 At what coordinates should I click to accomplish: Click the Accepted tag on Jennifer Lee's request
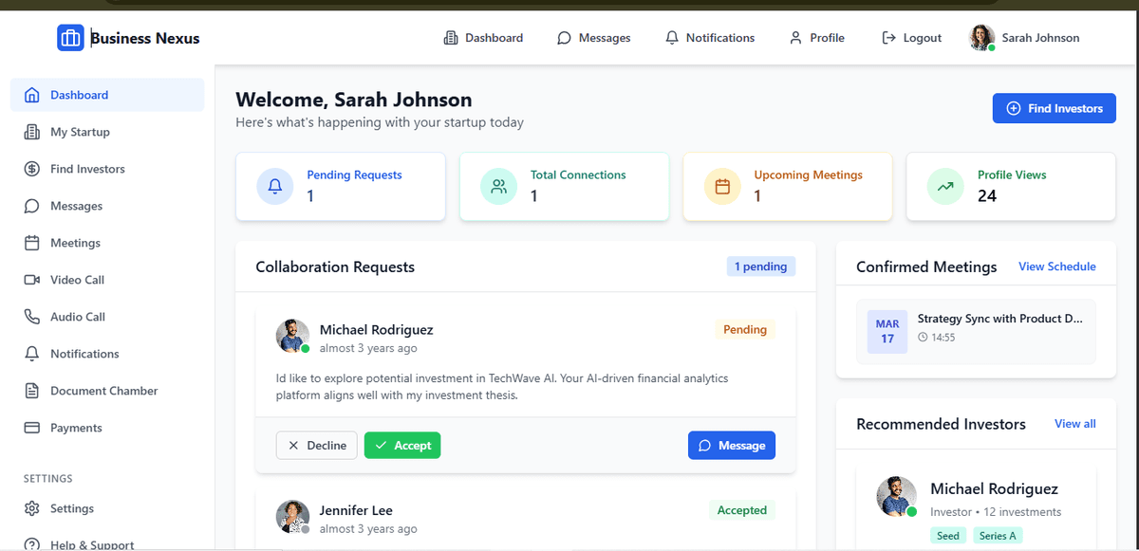coord(742,510)
